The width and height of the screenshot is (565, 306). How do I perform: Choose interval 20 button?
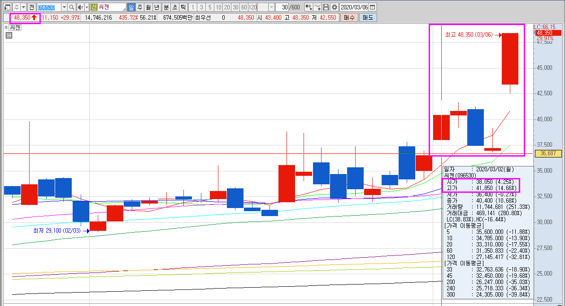pyautogui.click(x=227, y=7)
